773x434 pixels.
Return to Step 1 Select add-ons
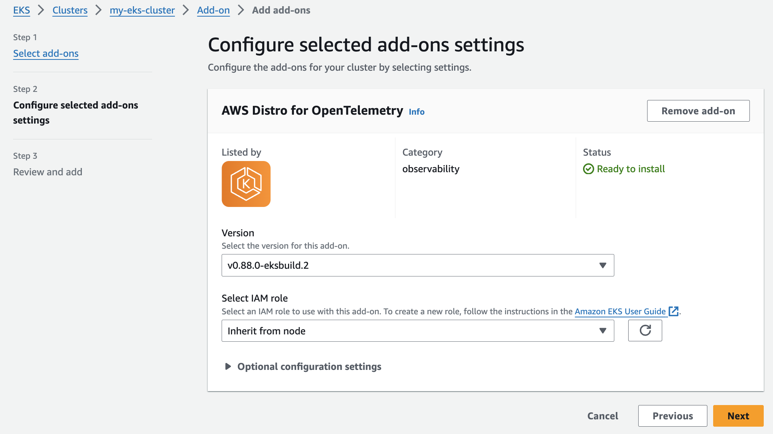click(x=46, y=54)
